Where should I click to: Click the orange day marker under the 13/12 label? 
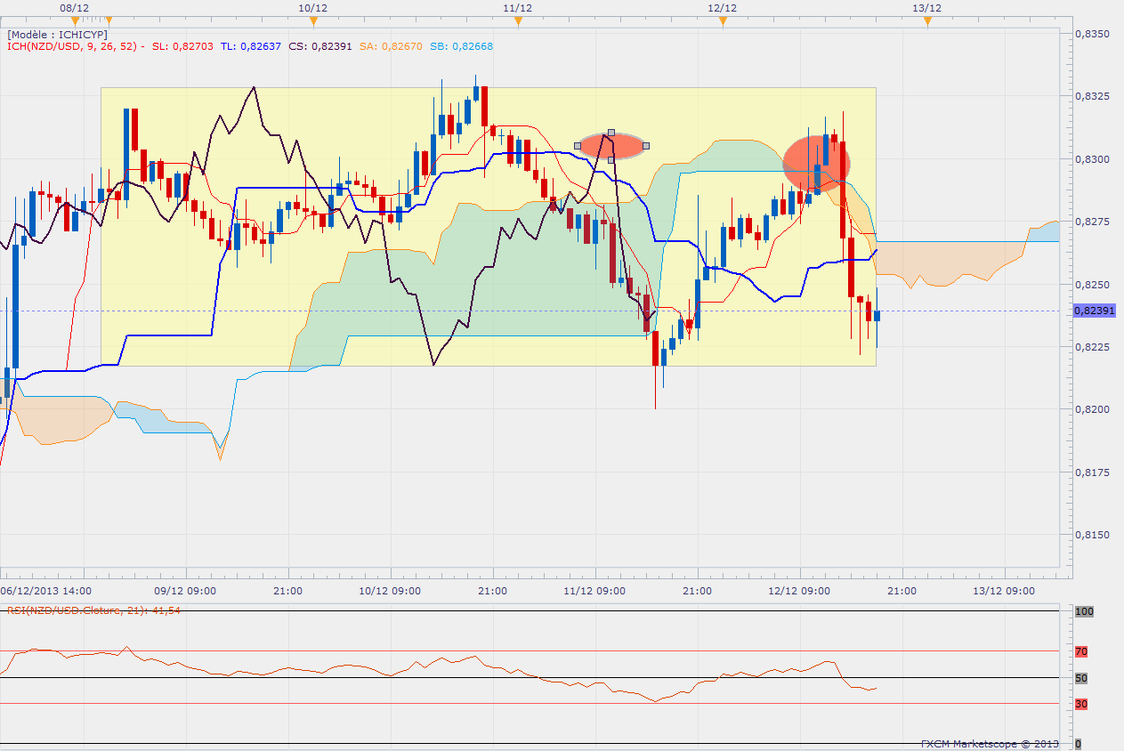[926, 20]
